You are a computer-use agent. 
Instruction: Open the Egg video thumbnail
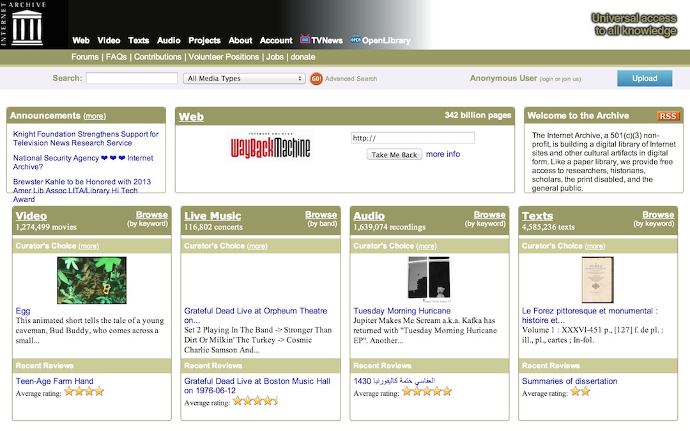[91, 281]
